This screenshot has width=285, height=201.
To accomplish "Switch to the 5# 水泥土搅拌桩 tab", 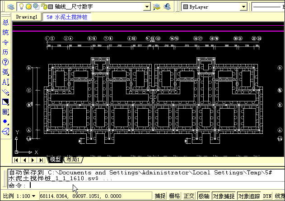I will coord(67,17).
